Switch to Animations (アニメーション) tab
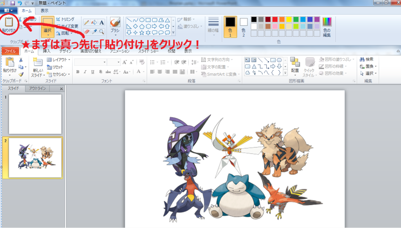Screen dimensions: 401x228 120,51
